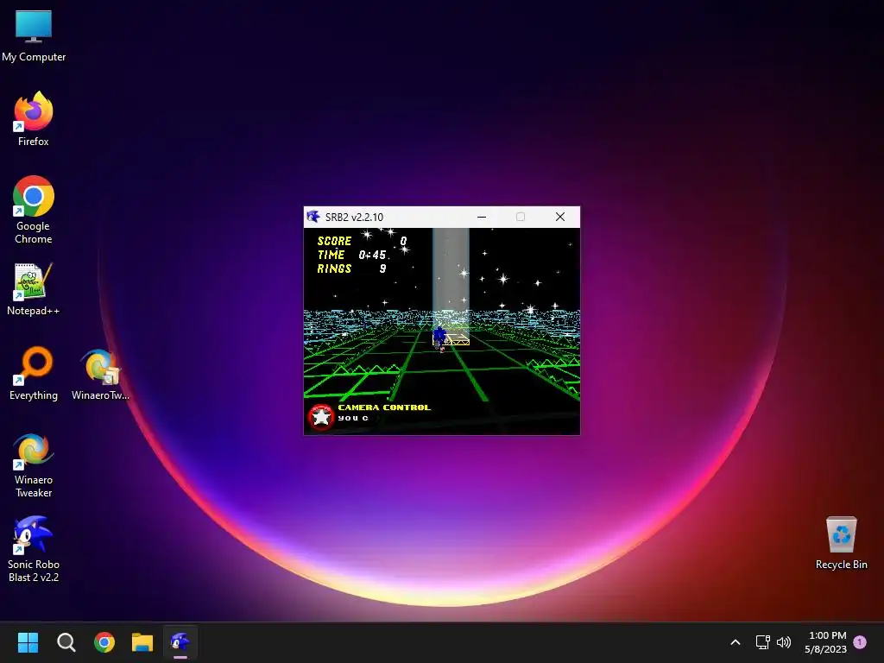Open the clock and date panel
The height and width of the screenshot is (663, 884).
pyautogui.click(x=826, y=642)
